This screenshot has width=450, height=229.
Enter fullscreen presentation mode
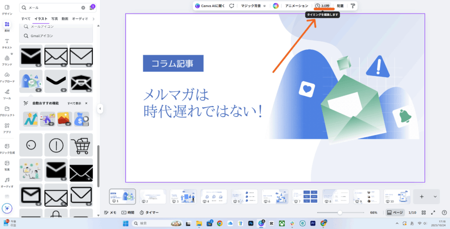[433, 212]
